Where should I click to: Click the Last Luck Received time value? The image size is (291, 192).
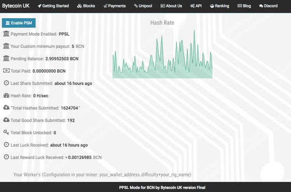(69, 145)
